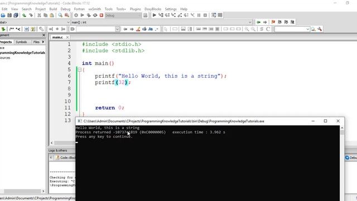Save the current file with the floppy icon
357x201 pixels.
point(9,15)
